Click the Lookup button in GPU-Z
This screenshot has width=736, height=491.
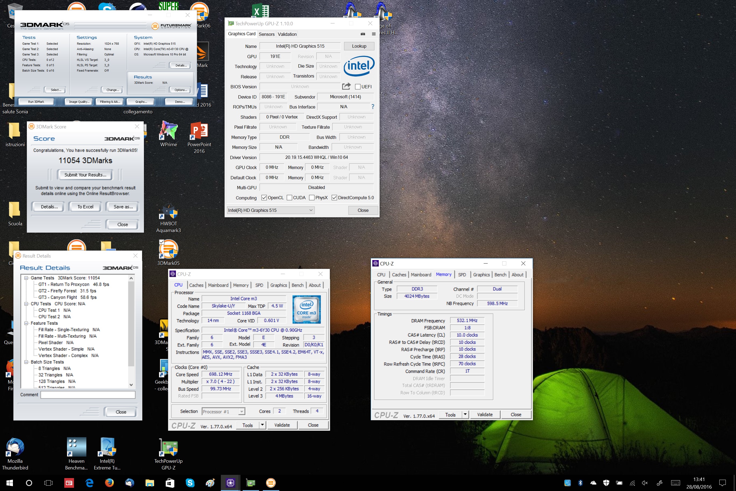[x=359, y=46]
